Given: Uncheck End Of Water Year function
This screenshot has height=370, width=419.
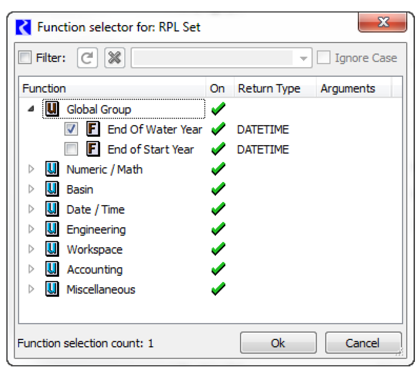Looking at the screenshot, I should tap(71, 130).
